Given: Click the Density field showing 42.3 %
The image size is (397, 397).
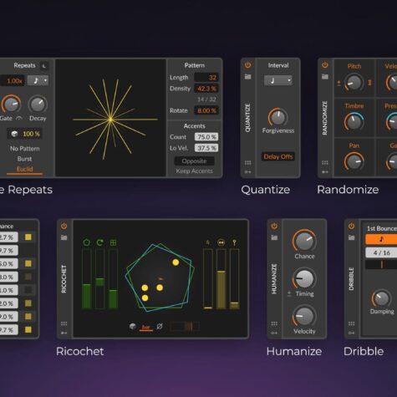Looking at the screenshot, I should 206,89.
